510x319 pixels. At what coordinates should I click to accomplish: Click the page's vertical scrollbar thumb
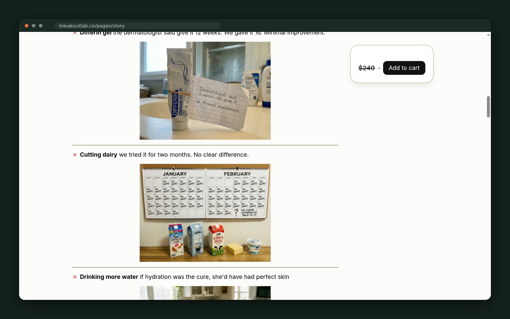point(488,107)
